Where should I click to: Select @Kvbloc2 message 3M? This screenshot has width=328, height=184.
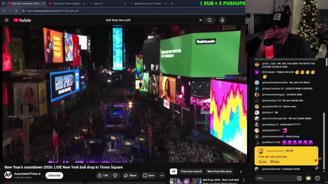pyautogui.click(x=276, y=112)
